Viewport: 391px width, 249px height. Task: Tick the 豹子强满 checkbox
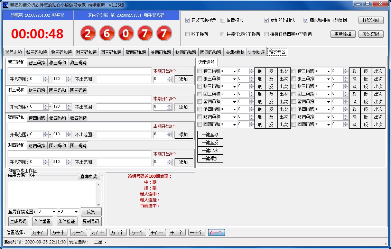pyautogui.click(x=188, y=34)
